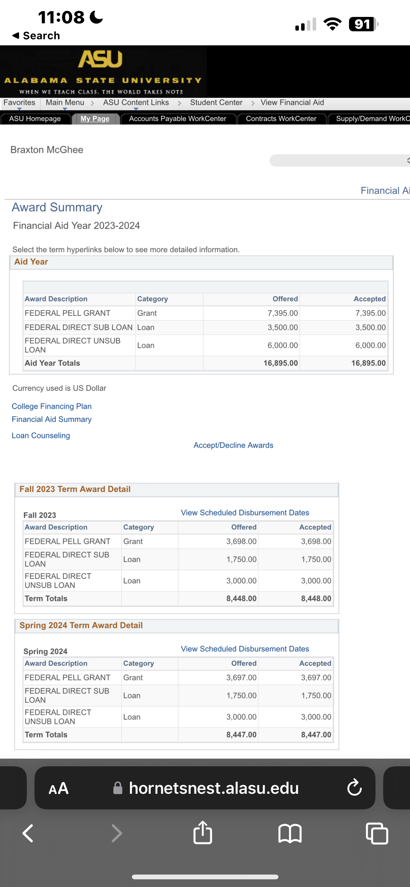410x887 pixels.
Task: Reload page with the refresh icon
Action: (354, 787)
